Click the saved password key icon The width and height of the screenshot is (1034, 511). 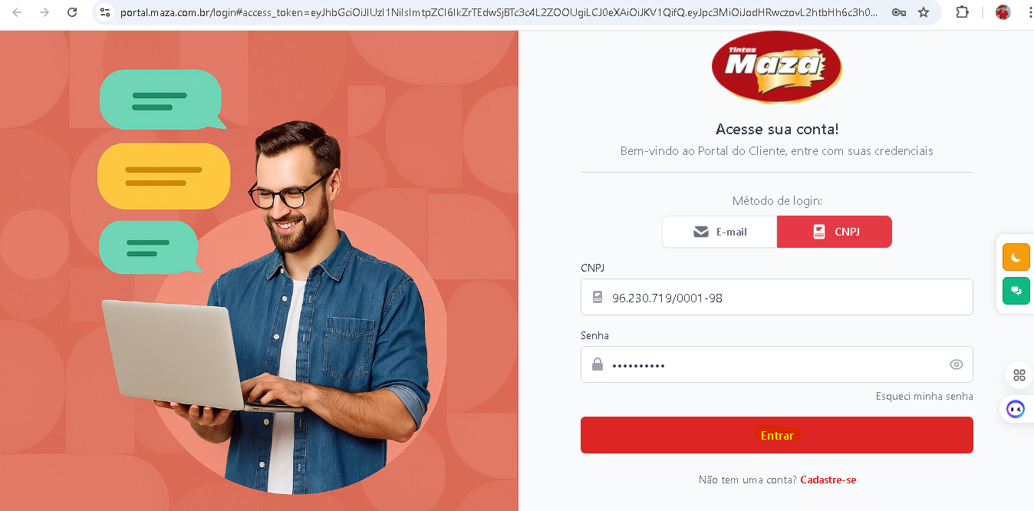tap(898, 12)
